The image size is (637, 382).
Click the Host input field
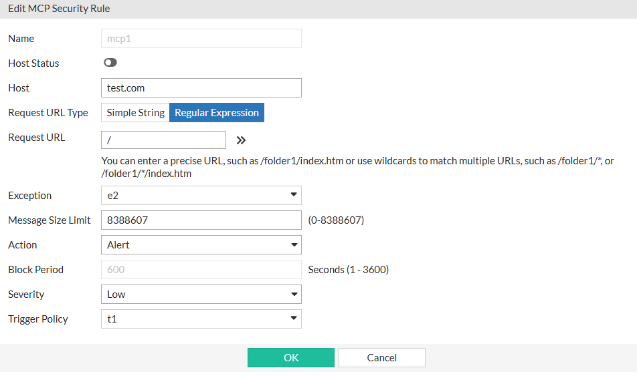pyautogui.click(x=201, y=88)
